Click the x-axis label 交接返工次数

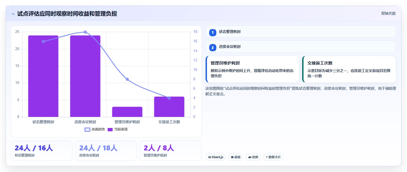point(169,122)
